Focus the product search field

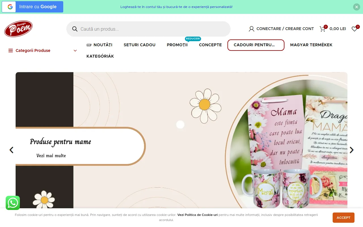[148, 29]
